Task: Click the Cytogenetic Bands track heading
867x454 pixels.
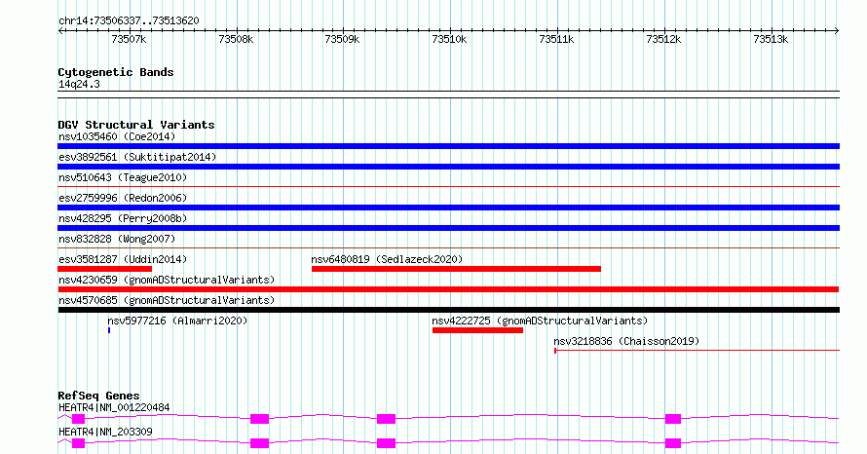Action: [116, 72]
